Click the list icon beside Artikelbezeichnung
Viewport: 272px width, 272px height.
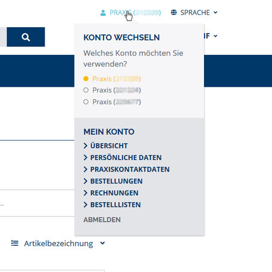pos(14,243)
